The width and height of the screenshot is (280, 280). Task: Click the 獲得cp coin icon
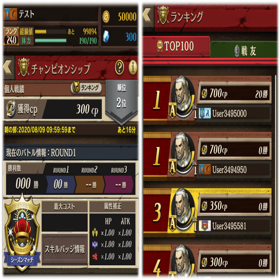pyautogui.click(x=11, y=109)
